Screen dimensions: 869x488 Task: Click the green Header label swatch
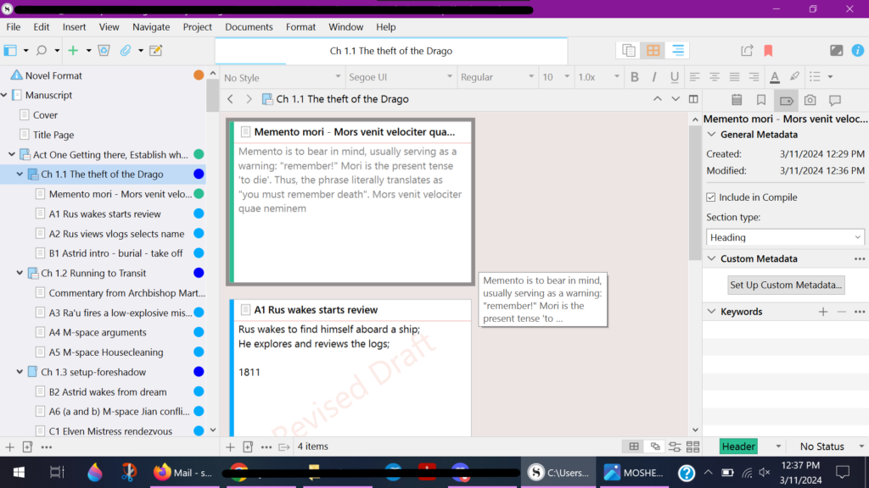[x=738, y=446]
